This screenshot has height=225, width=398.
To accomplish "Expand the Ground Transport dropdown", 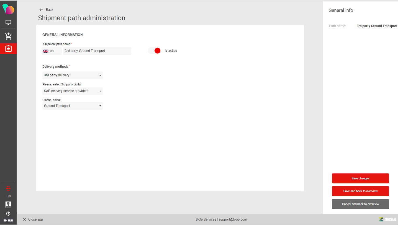I will coord(73,106).
